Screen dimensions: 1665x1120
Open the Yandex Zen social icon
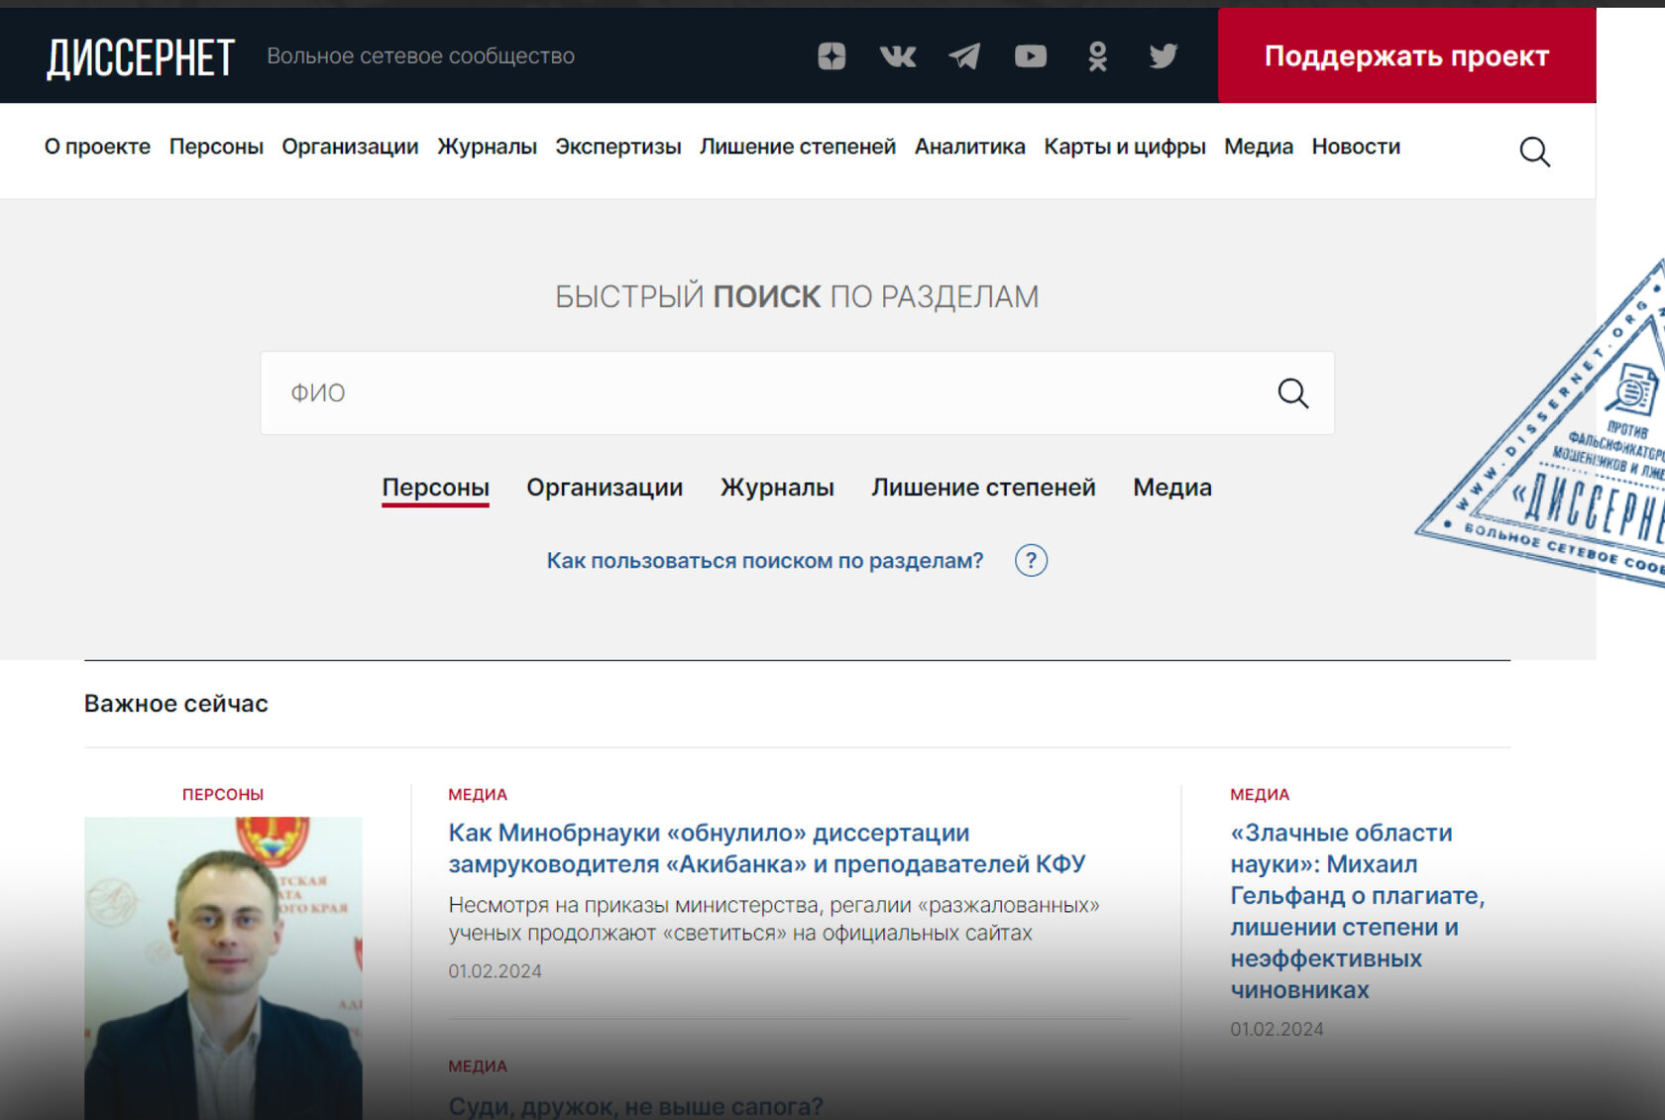tap(832, 56)
